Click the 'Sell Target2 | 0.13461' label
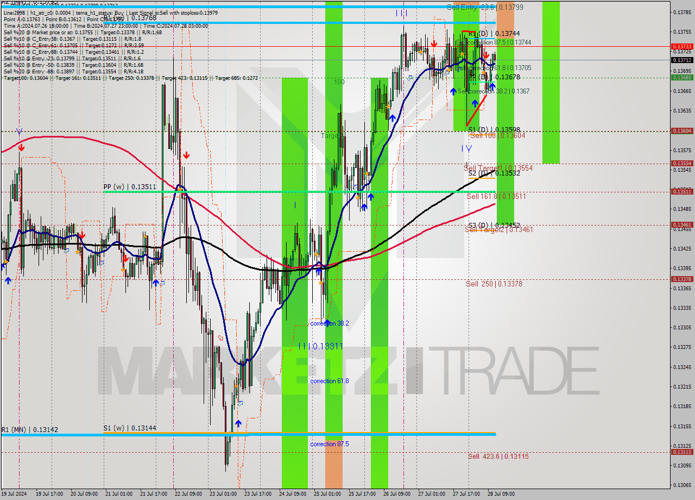Image resolution: width=695 pixels, height=500 pixels. [x=498, y=230]
